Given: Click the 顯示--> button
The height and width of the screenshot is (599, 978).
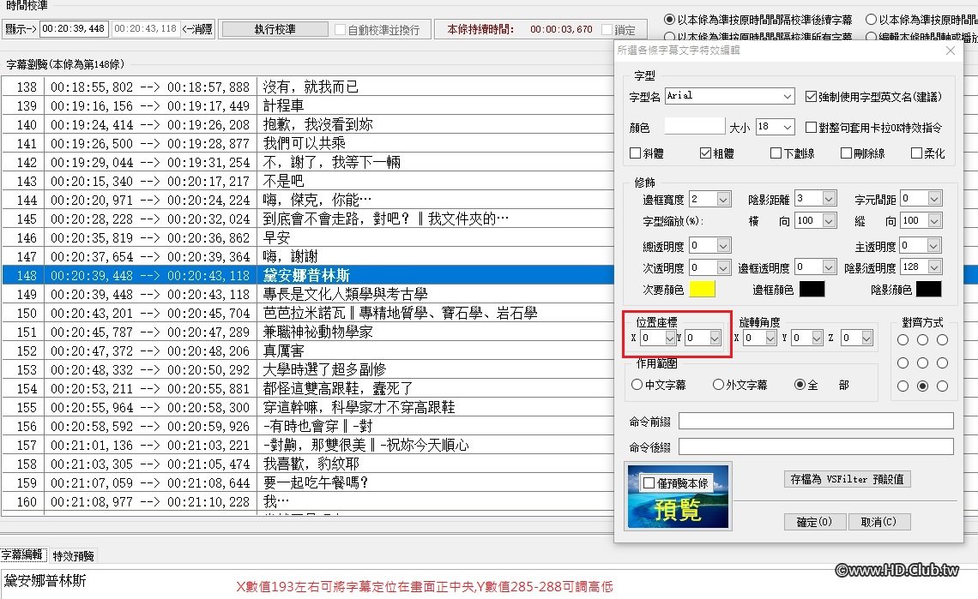Looking at the screenshot, I should pyautogui.click(x=21, y=28).
